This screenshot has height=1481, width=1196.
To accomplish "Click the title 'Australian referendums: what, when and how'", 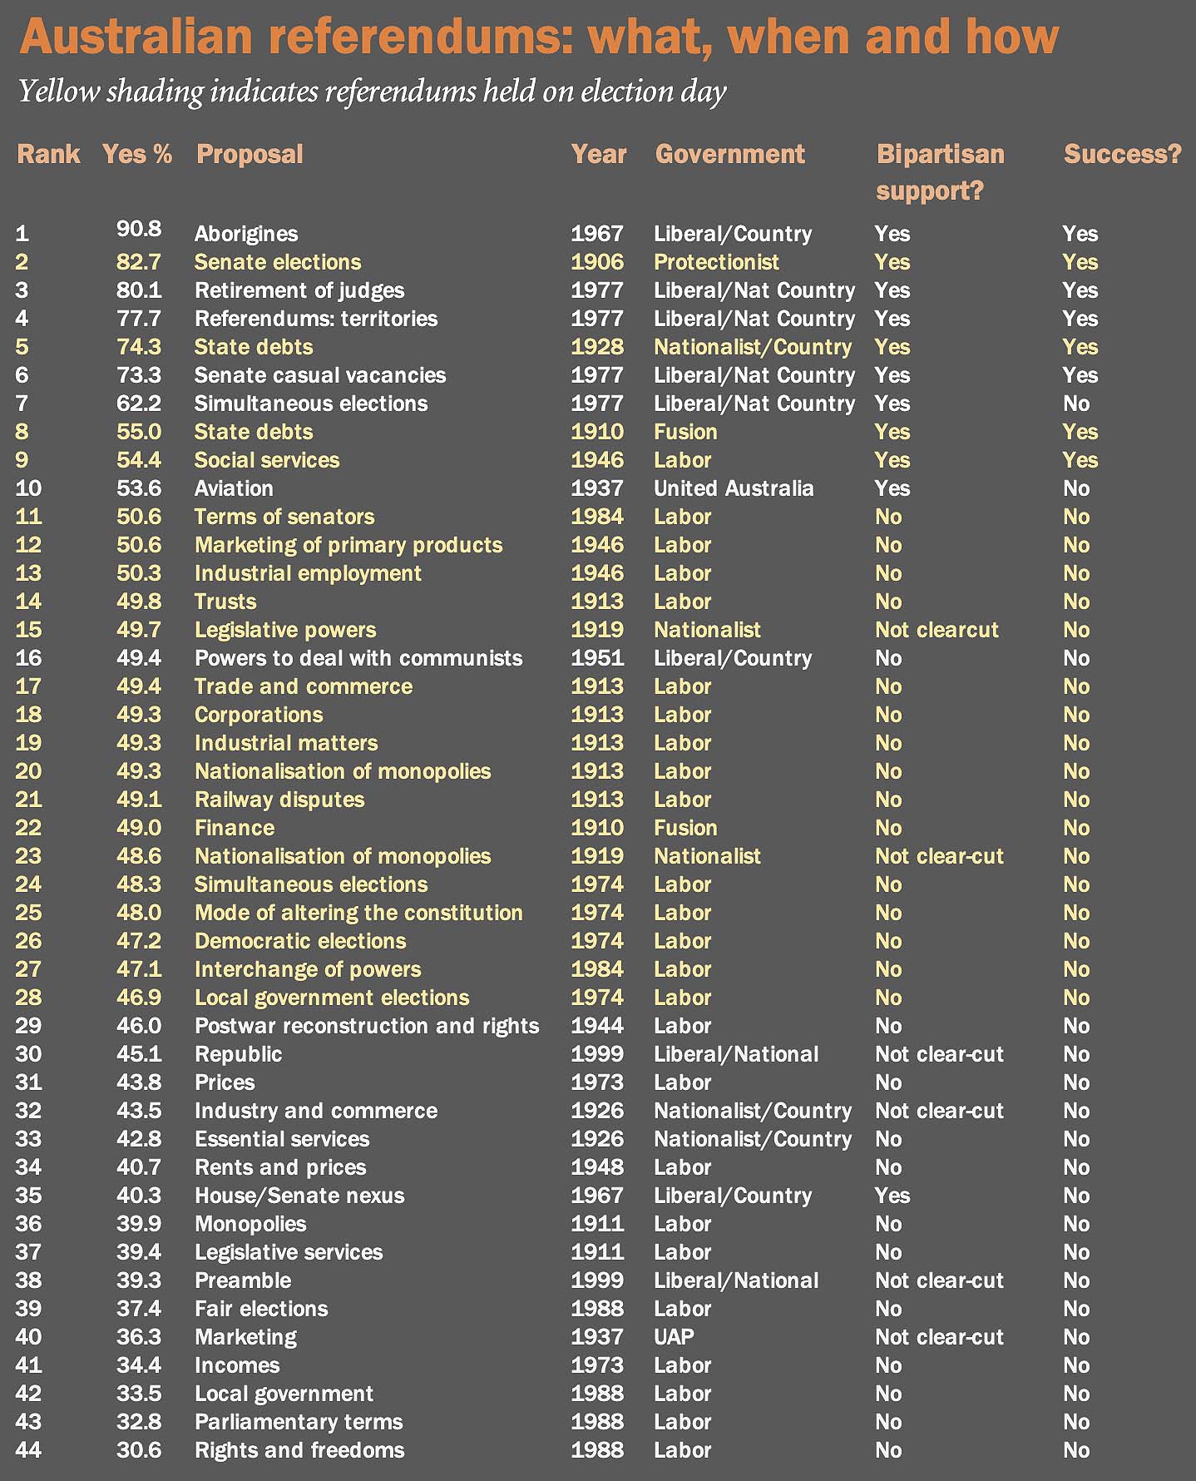I will pyautogui.click(x=539, y=37).
